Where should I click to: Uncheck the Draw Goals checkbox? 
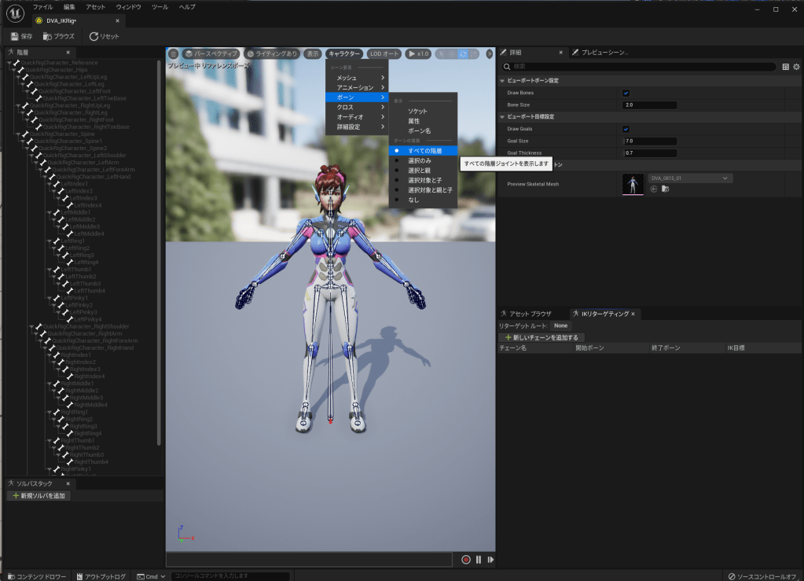(626, 129)
